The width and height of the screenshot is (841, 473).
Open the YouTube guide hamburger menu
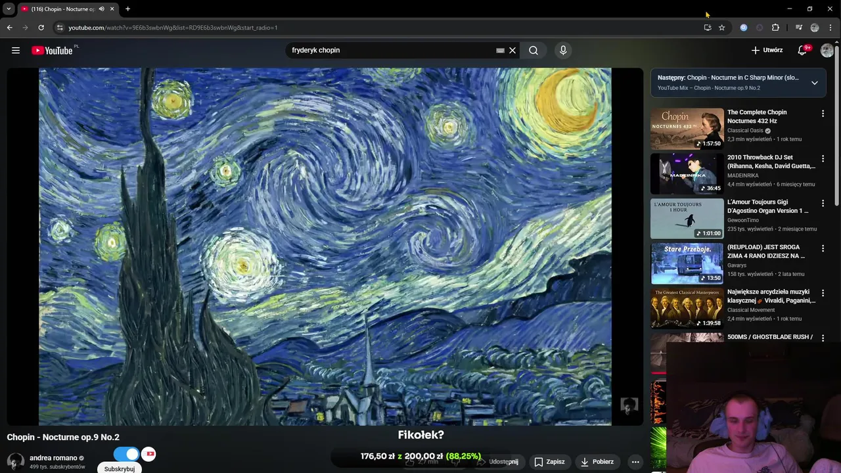pos(16,50)
